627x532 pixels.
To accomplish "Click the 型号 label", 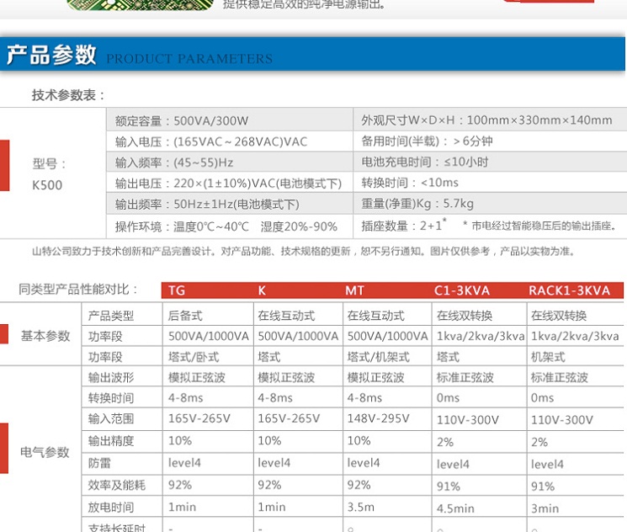I will (x=49, y=163).
